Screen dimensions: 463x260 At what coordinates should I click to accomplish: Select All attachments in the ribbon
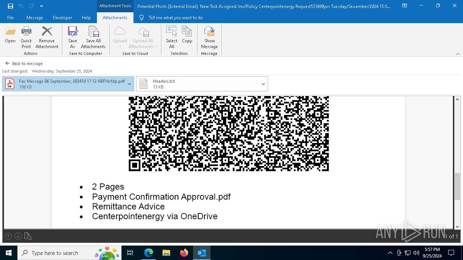[171, 38]
